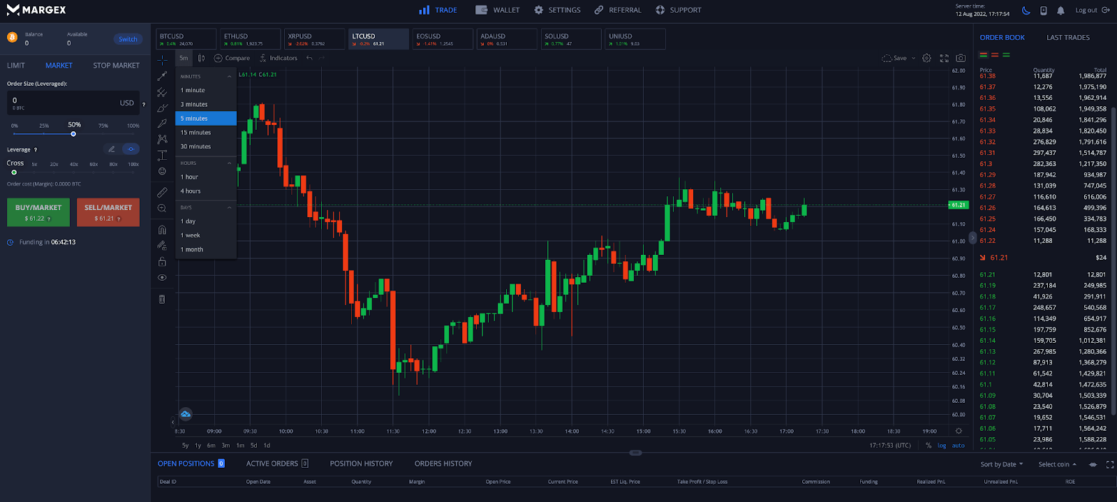
Task: Open the candlestick chart style icon
Action: point(201,58)
